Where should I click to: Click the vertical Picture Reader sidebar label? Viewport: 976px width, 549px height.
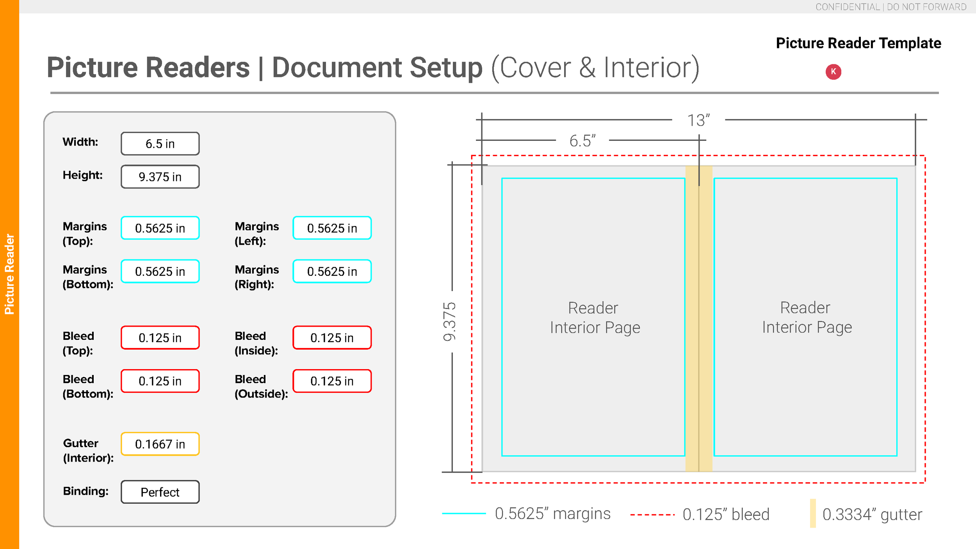[9, 274]
